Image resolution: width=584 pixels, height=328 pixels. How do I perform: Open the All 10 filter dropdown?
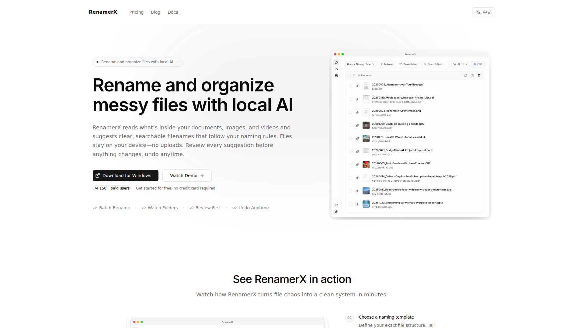coord(461,64)
